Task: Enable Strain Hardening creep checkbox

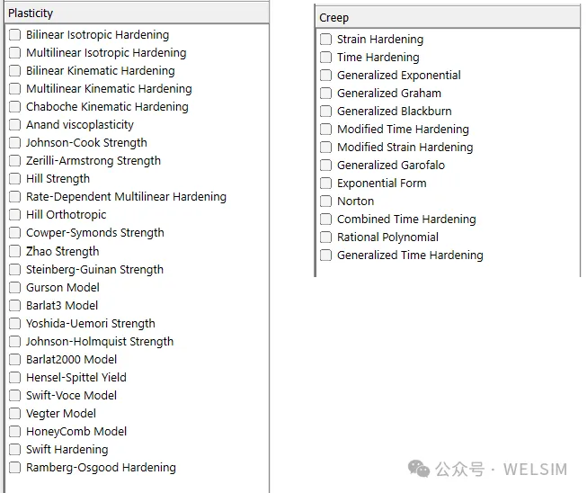Action: 326,40
